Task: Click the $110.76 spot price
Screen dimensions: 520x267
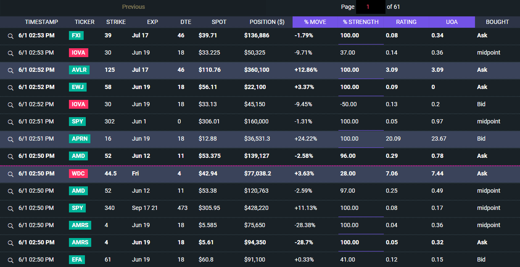Action: (x=210, y=70)
